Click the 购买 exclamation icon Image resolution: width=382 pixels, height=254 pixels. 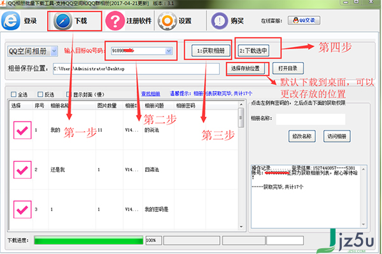point(220,21)
